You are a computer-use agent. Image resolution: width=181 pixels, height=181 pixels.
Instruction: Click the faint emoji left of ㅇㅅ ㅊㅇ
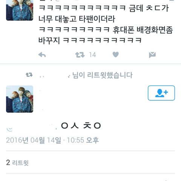[x=9, y=129]
